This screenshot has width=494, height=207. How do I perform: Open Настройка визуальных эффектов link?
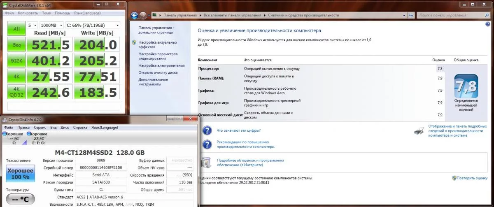click(x=158, y=45)
